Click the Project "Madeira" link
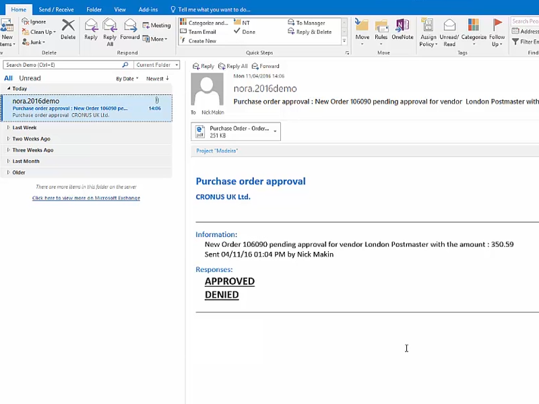The width and height of the screenshot is (539, 404). (217, 151)
